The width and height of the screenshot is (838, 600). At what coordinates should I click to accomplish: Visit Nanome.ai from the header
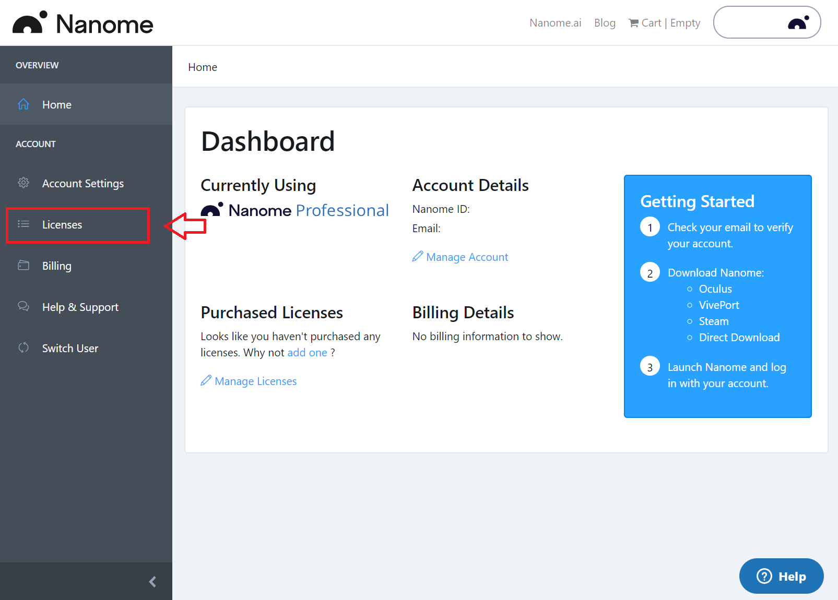pos(554,22)
